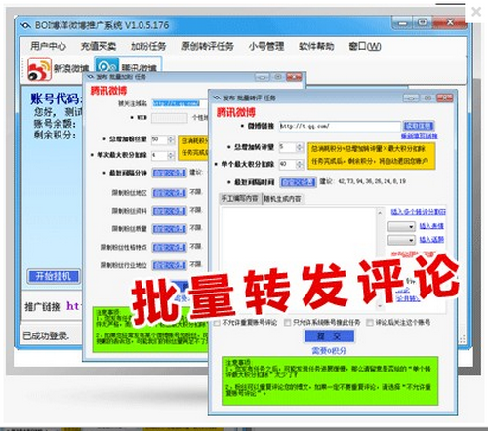Click the 账号代码 heading text

56,98
